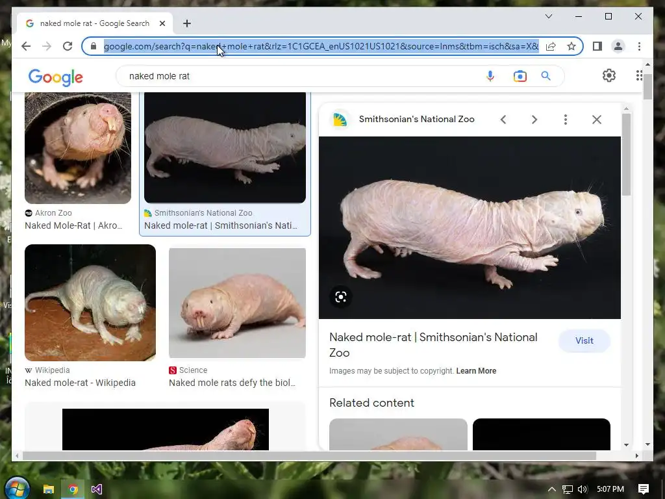Screen dimensions: 665x499
Task: Click the browser forward arrow
Action: 47,46
